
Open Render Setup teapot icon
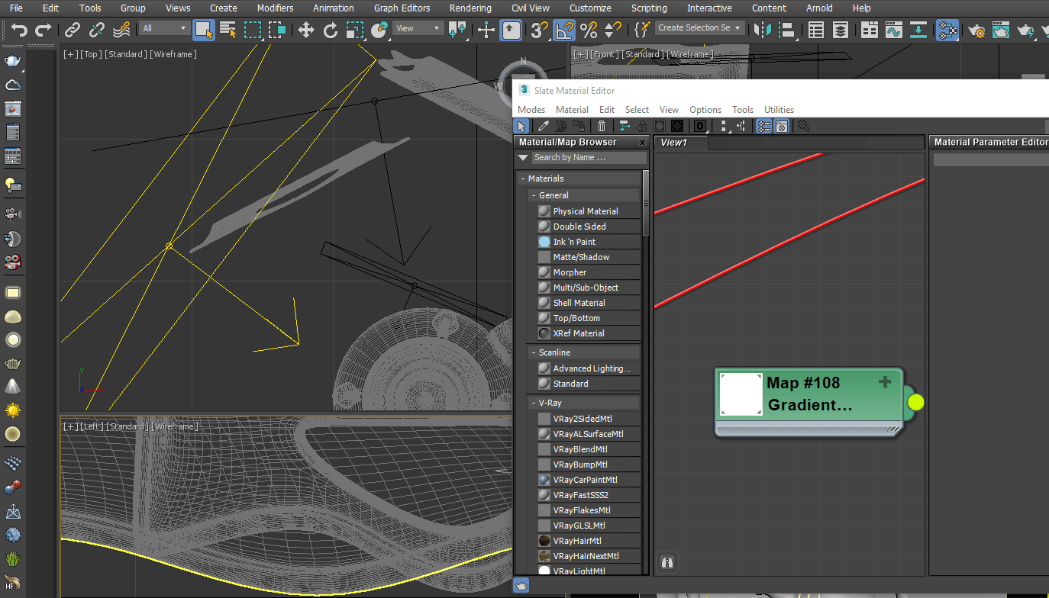976,31
